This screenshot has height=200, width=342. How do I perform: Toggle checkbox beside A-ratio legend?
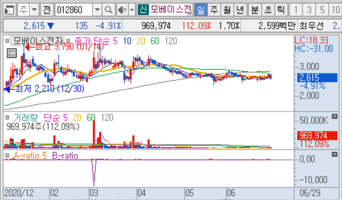7,155
